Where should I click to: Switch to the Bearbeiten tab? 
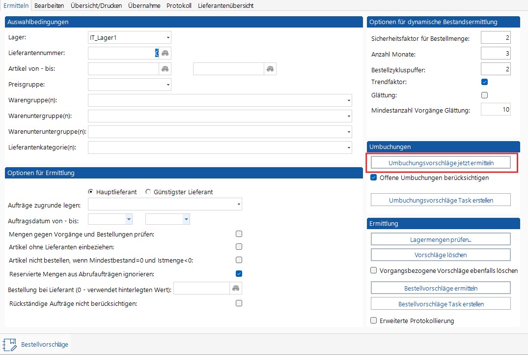click(x=50, y=5)
